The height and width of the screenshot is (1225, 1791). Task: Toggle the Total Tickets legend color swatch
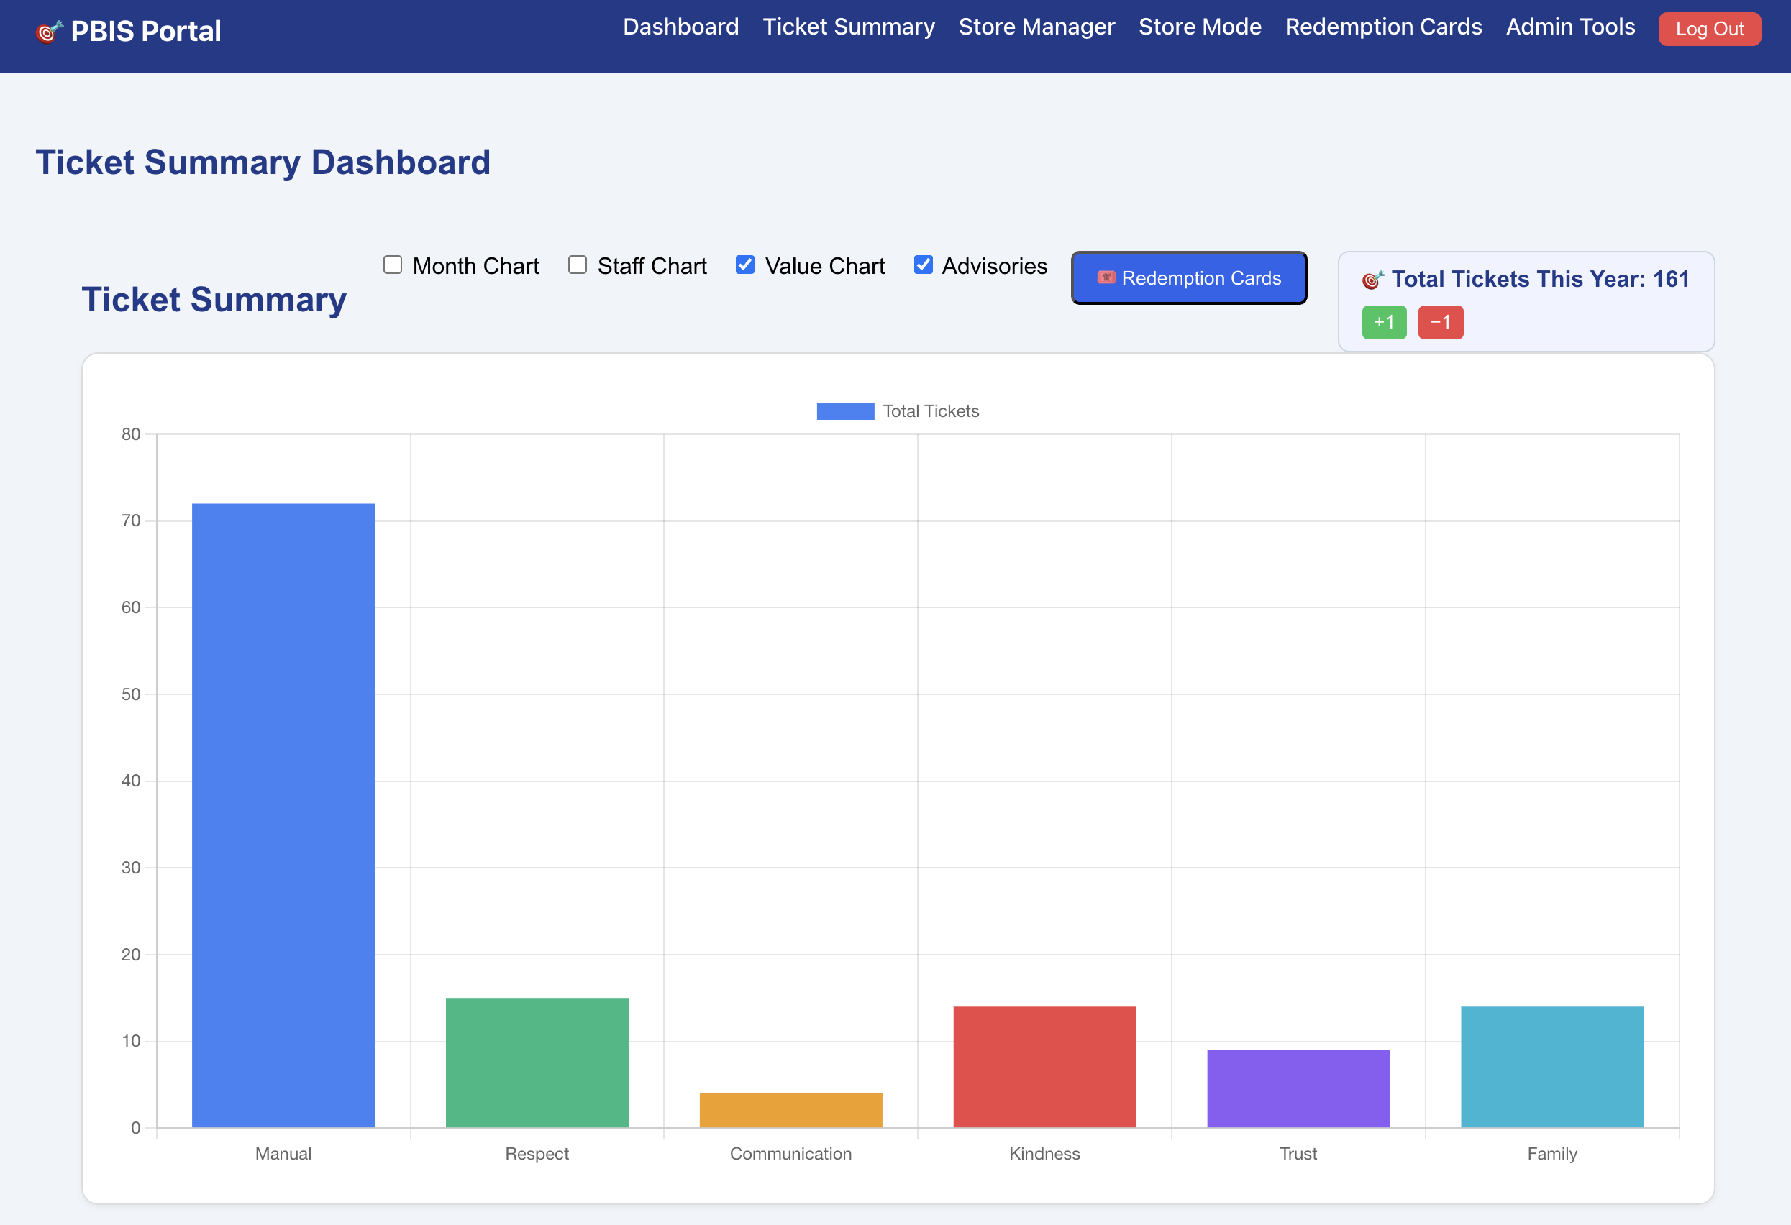tap(845, 411)
